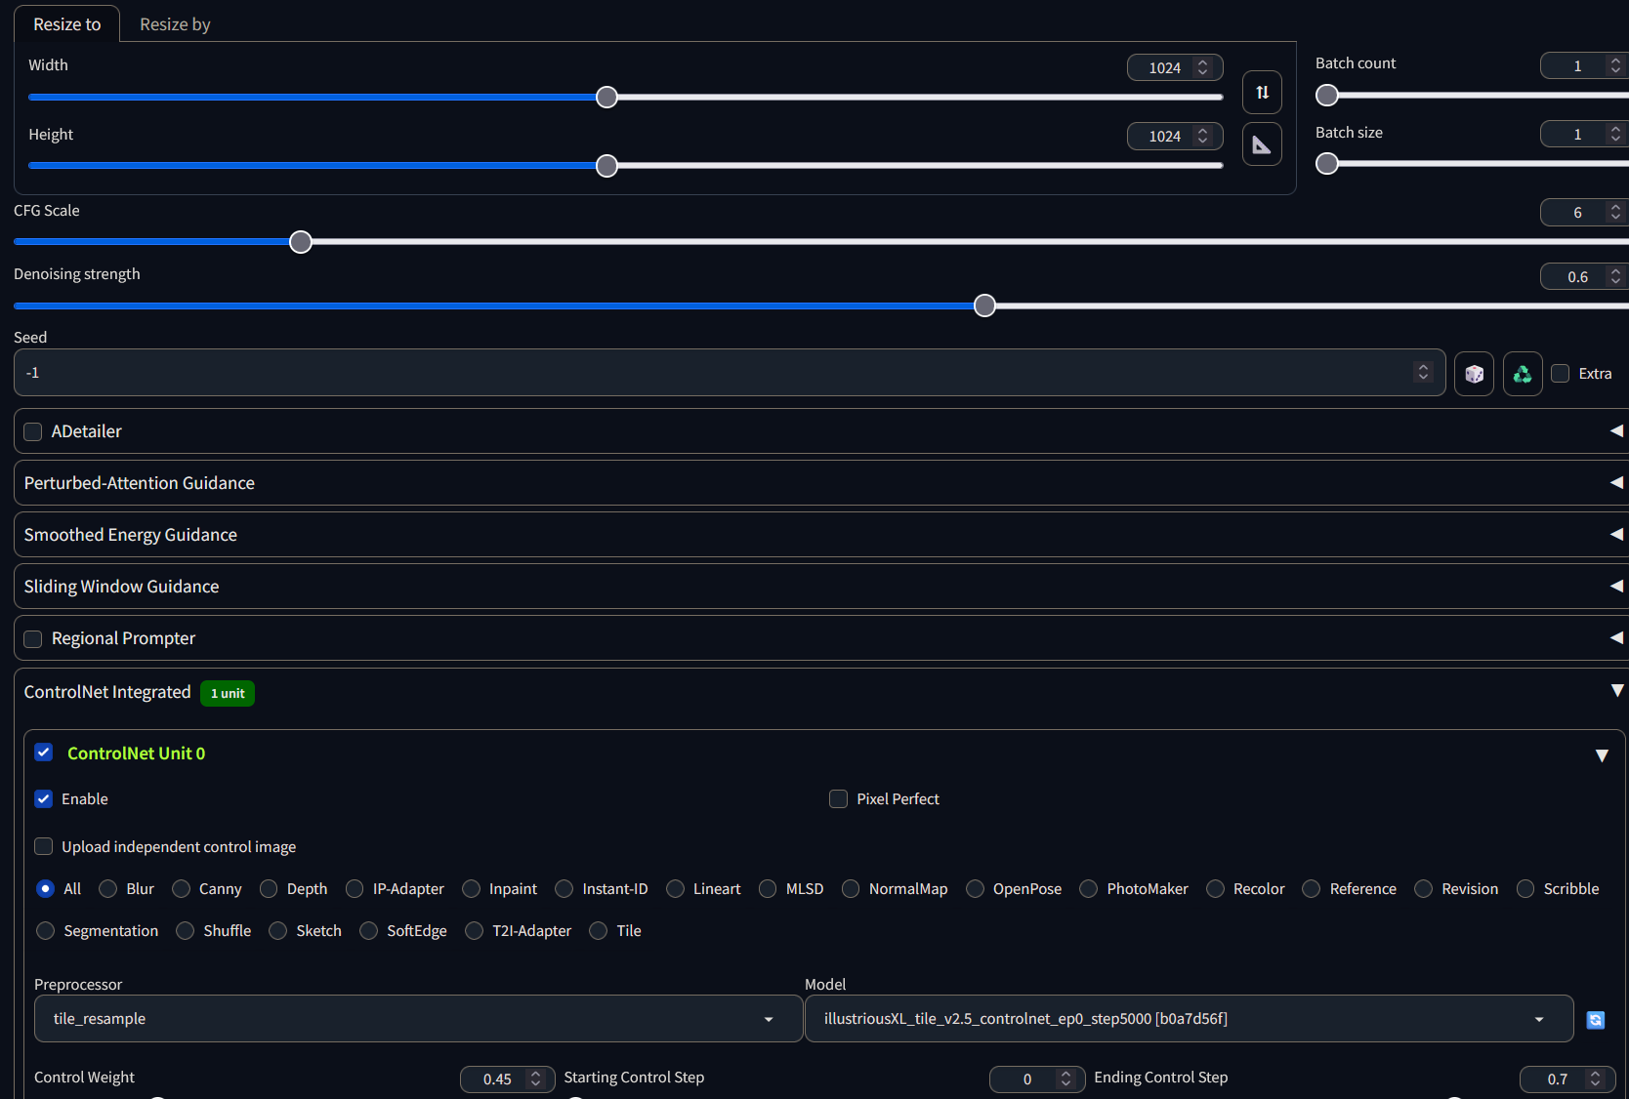Click the Control Weight value field
The height and width of the screenshot is (1099, 1629).
(x=508, y=1079)
